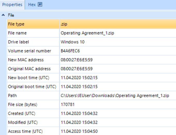Viewport: 176px width, 135px height.
Task: Select volume serial number B4A6FEC6
Action: click(70, 51)
